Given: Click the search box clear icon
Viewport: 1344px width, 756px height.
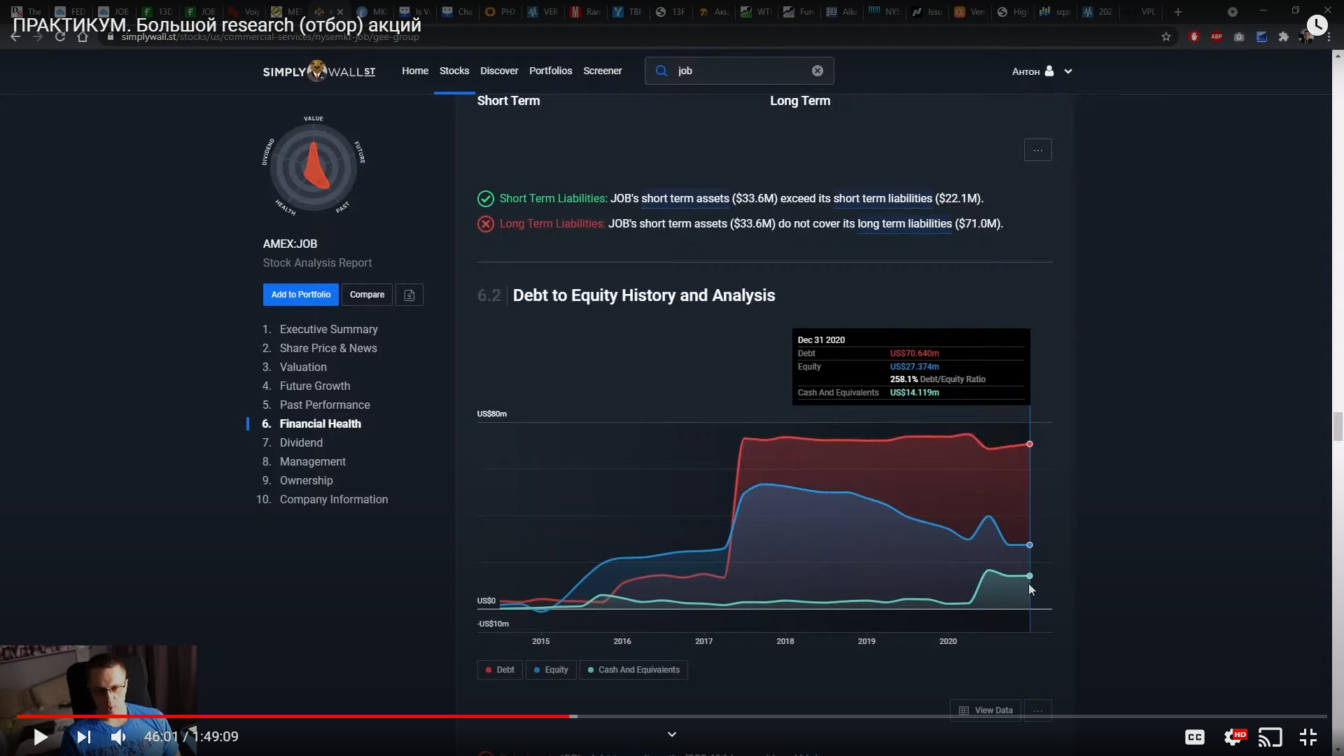Looking at the screenshot, I should coord(818,71).
